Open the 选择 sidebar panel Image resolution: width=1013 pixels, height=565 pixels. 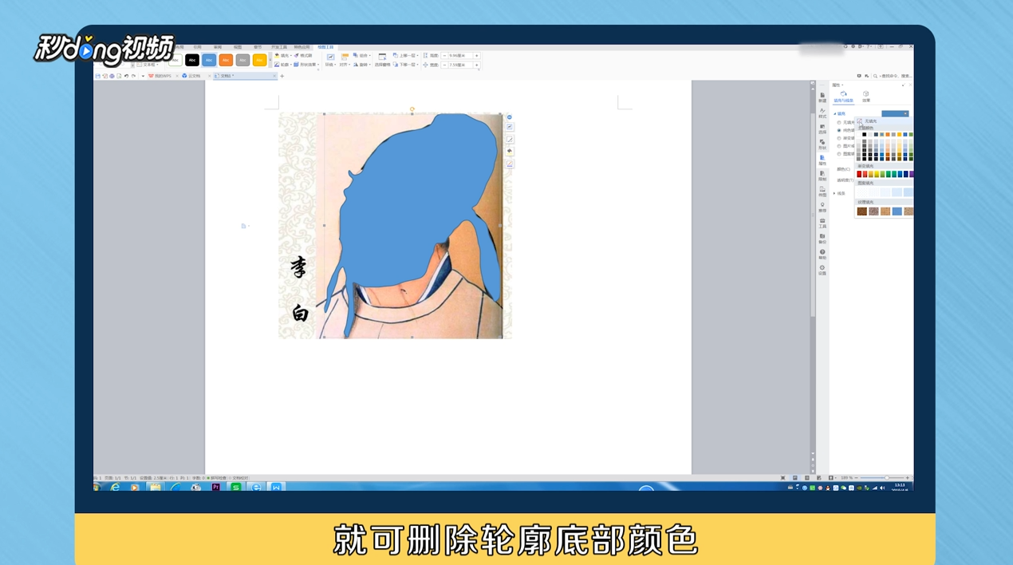click(x=822, y=128)
